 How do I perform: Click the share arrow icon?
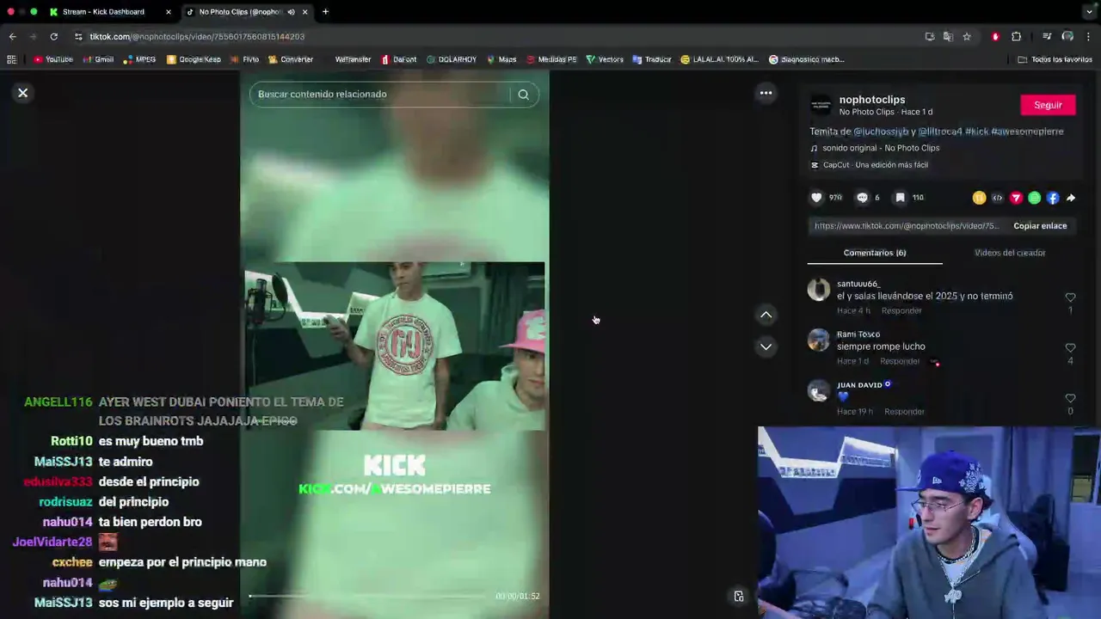pos(1071,198)
